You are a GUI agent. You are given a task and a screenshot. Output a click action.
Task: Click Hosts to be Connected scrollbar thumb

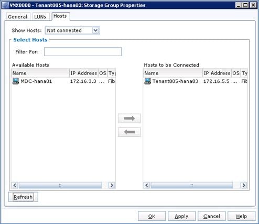(192, 185)
